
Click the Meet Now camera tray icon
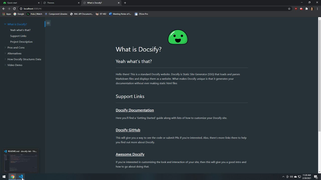pos(287,177)
